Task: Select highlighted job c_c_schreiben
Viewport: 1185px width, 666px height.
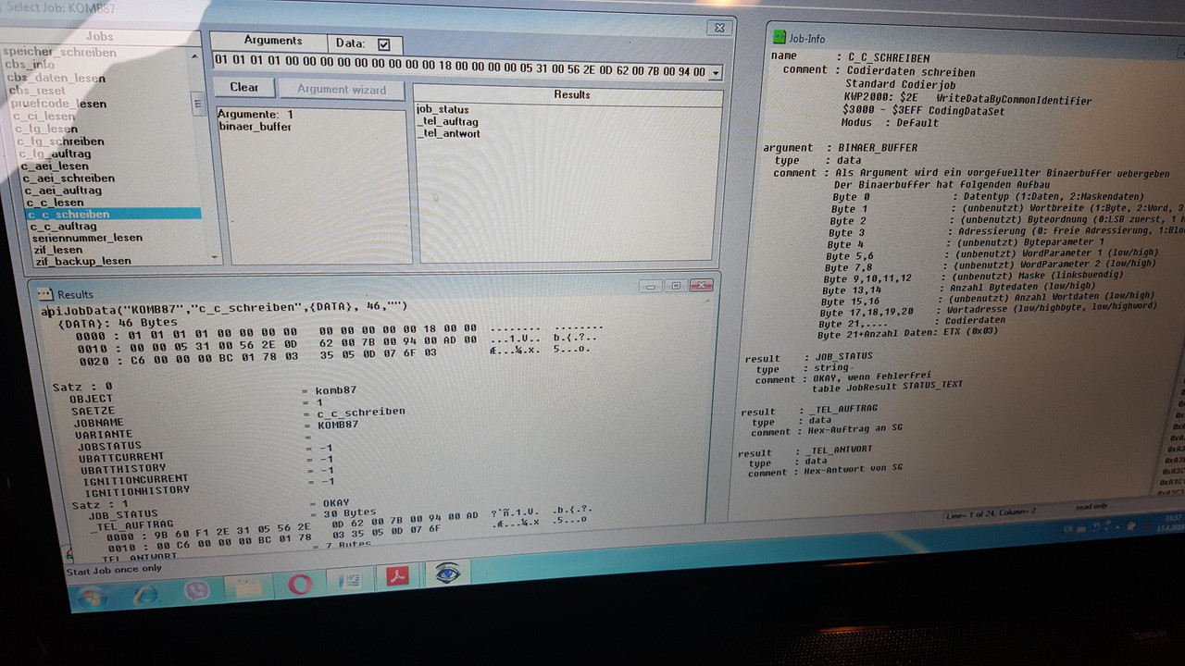Action: click(113, 214)
